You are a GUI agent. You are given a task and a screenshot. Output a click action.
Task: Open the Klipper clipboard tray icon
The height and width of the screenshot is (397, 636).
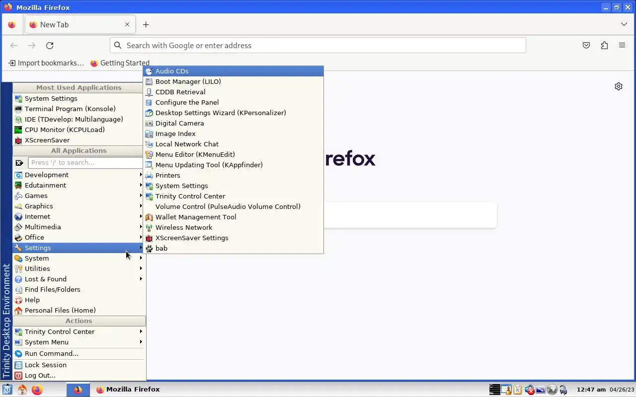tap(517, 390)
